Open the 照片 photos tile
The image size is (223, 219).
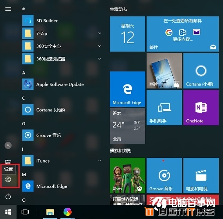tap(164, 71)
